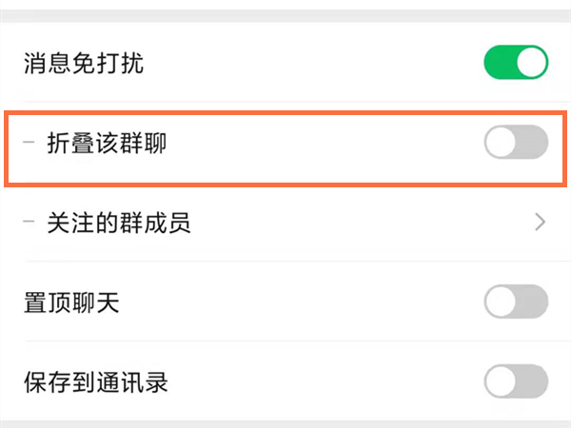
Task: Turn on the 置顶聊天 switch
Action: (516, 302)
